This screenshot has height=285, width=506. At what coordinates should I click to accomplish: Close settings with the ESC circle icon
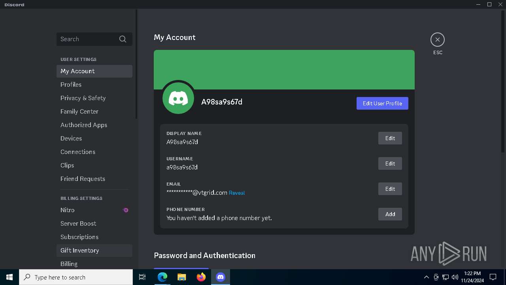(x=438, y=40)
